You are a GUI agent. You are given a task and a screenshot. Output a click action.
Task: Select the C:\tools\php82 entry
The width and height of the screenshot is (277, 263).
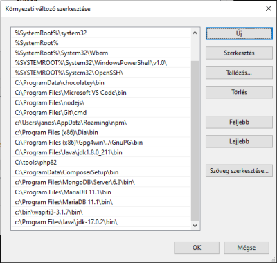click(101, 163)
